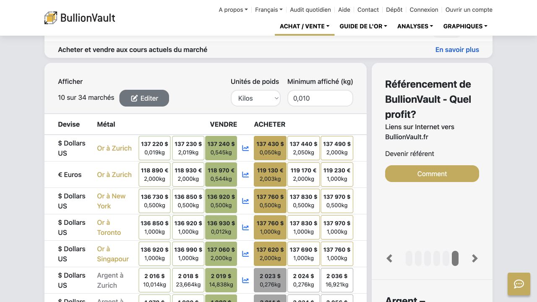Screen dimensions: 537x302
Task: Open the ACHAT / VENTE menu
Action: point(305,26)
